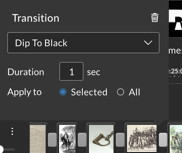This screenshot has width=182, height=153.
Task: Select the horseback rider engraving clip
Action: pyautogui.click(x=67, y=139)
